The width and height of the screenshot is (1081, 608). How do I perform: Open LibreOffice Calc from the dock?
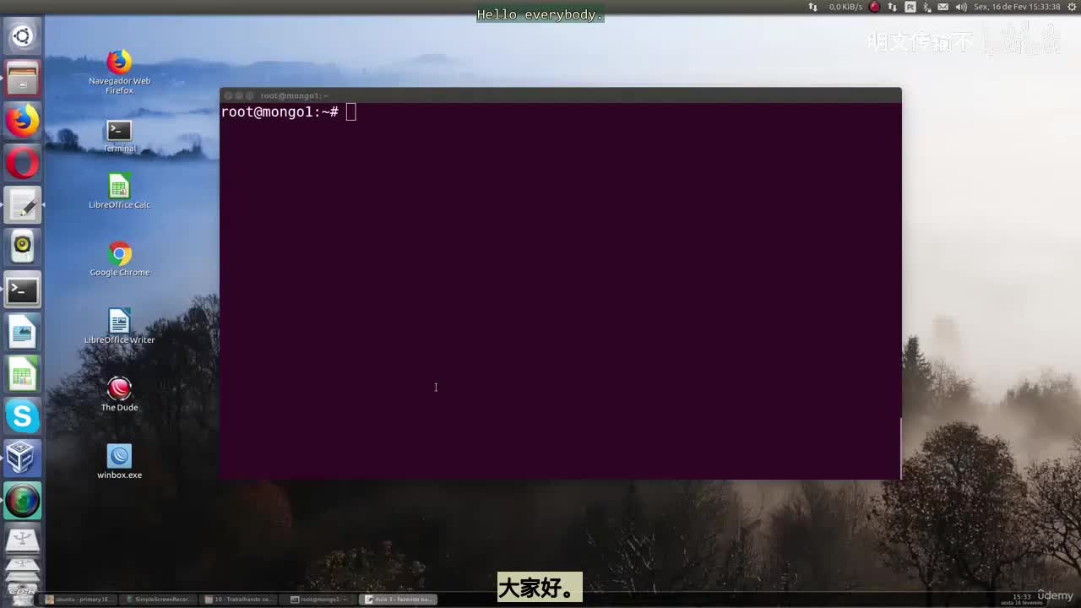pyautogui.click(x=22, y=375)
